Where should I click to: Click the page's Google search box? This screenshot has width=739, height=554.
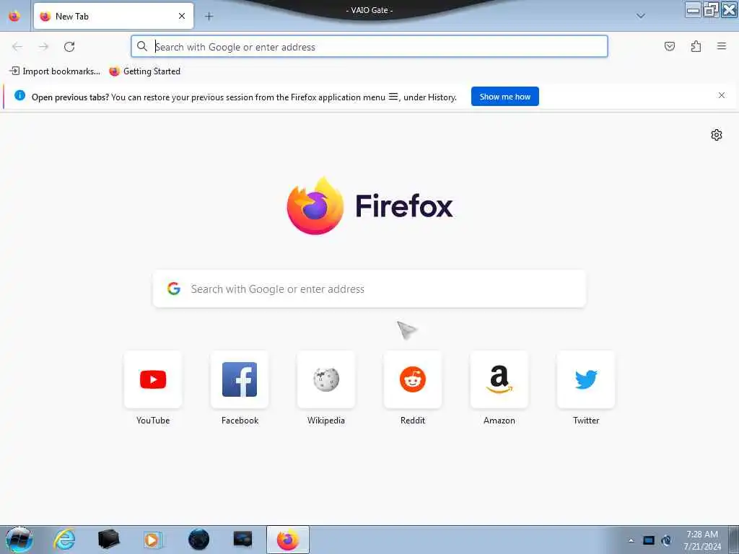pyautogui.click(x=369, y=289)
